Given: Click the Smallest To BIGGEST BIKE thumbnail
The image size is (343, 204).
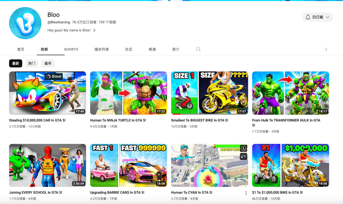Looking at the screenshot, I should (x=209, y=93).
